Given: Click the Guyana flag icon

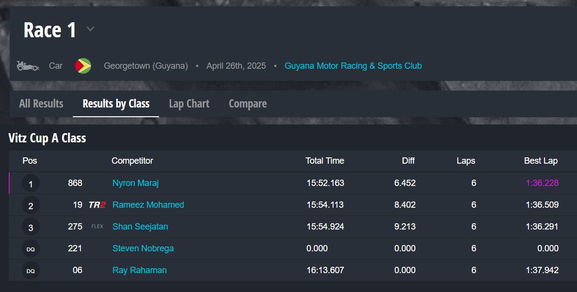Looking at the screenshot, I should click(83, 66).
